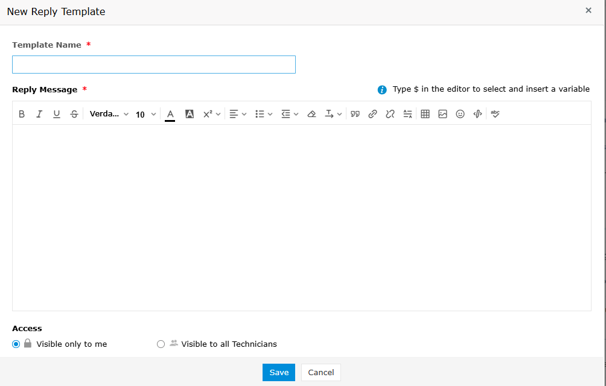The height and width of the screenshot is (386, 606).
Task: Apply strikethrough formatting
Action: tap(74, 114)
